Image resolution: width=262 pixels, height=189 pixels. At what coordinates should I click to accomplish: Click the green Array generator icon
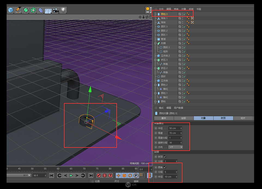[x=33, y=10]
